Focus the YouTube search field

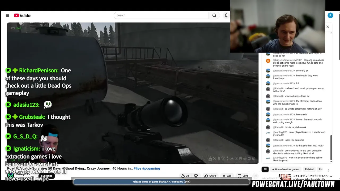(x=161, y=15)
